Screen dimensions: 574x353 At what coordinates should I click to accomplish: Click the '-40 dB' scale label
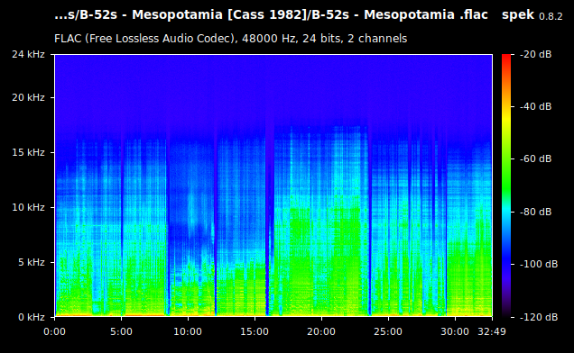pos(535,106)
